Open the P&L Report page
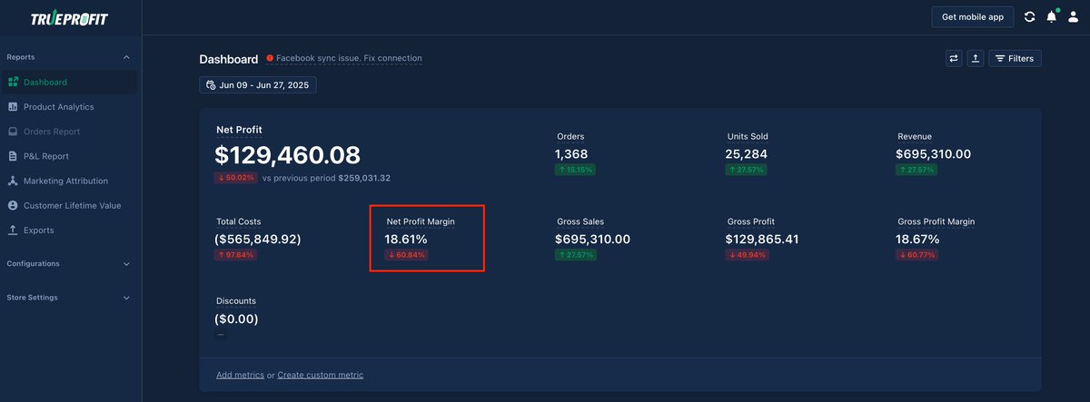Image resolution: width=1090 pixels, height=402 pixels. 71,156
